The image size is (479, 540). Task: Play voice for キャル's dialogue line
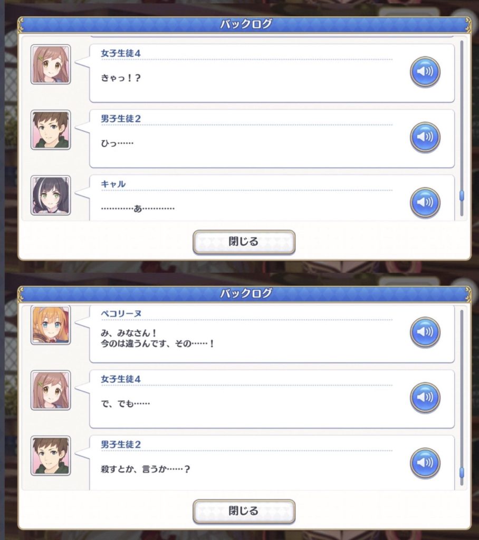coord(425,203)
